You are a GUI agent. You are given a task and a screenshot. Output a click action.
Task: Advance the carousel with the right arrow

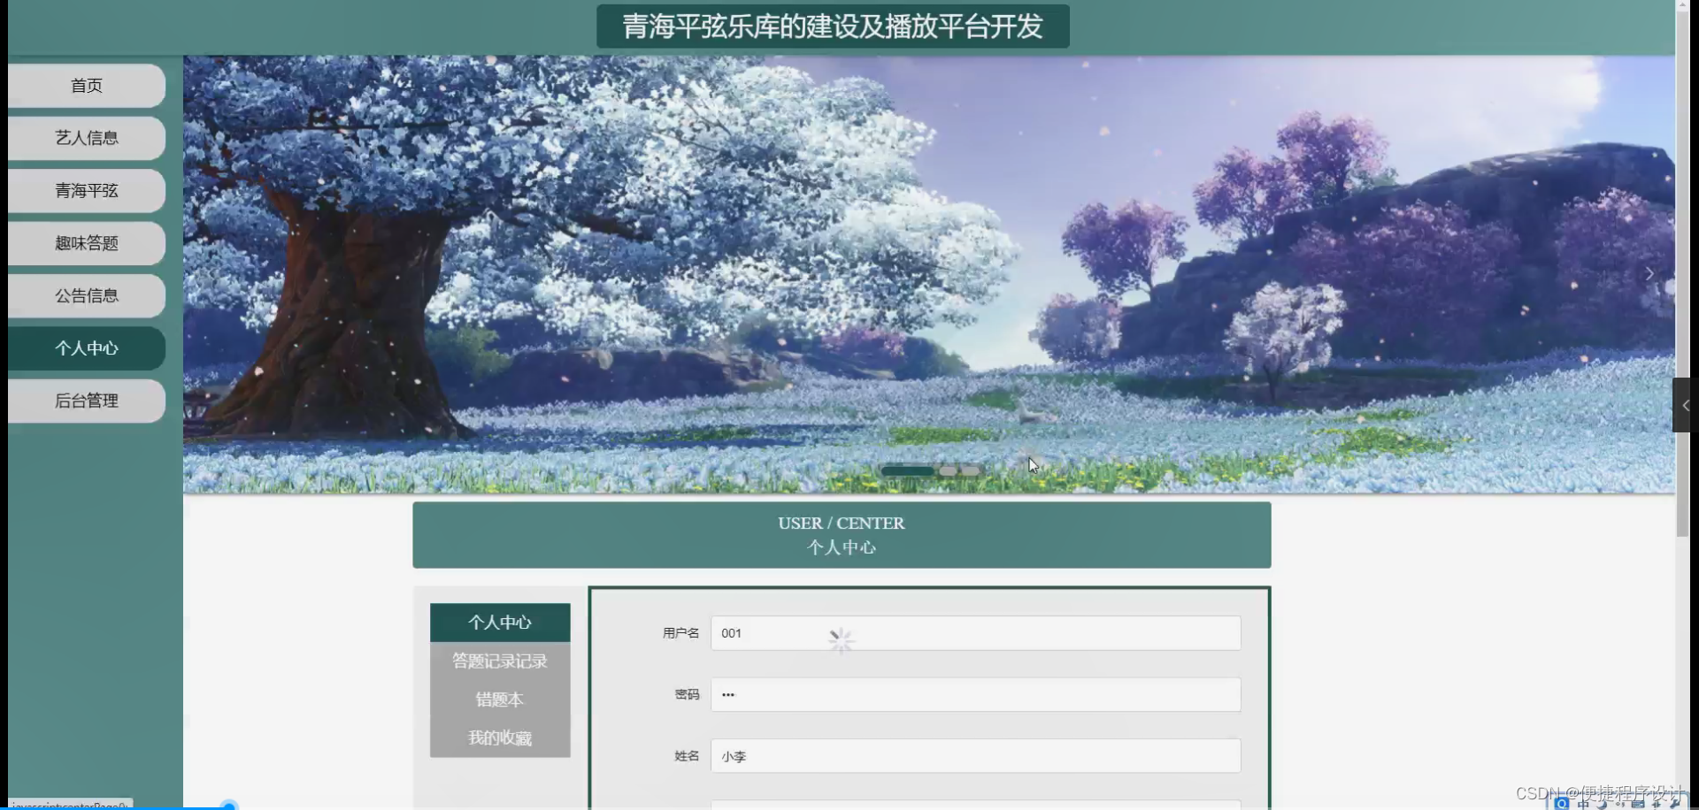pyautogui.click(x=1649, y=274)
